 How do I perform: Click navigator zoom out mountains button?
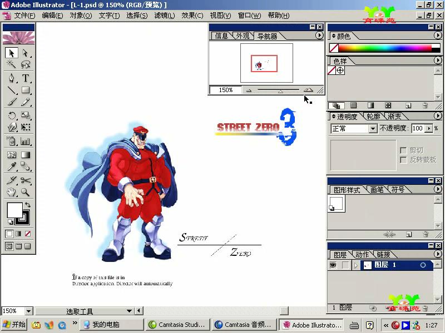[x=249, y=90]
